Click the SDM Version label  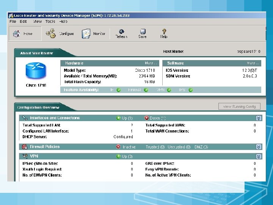click(178, 76)
